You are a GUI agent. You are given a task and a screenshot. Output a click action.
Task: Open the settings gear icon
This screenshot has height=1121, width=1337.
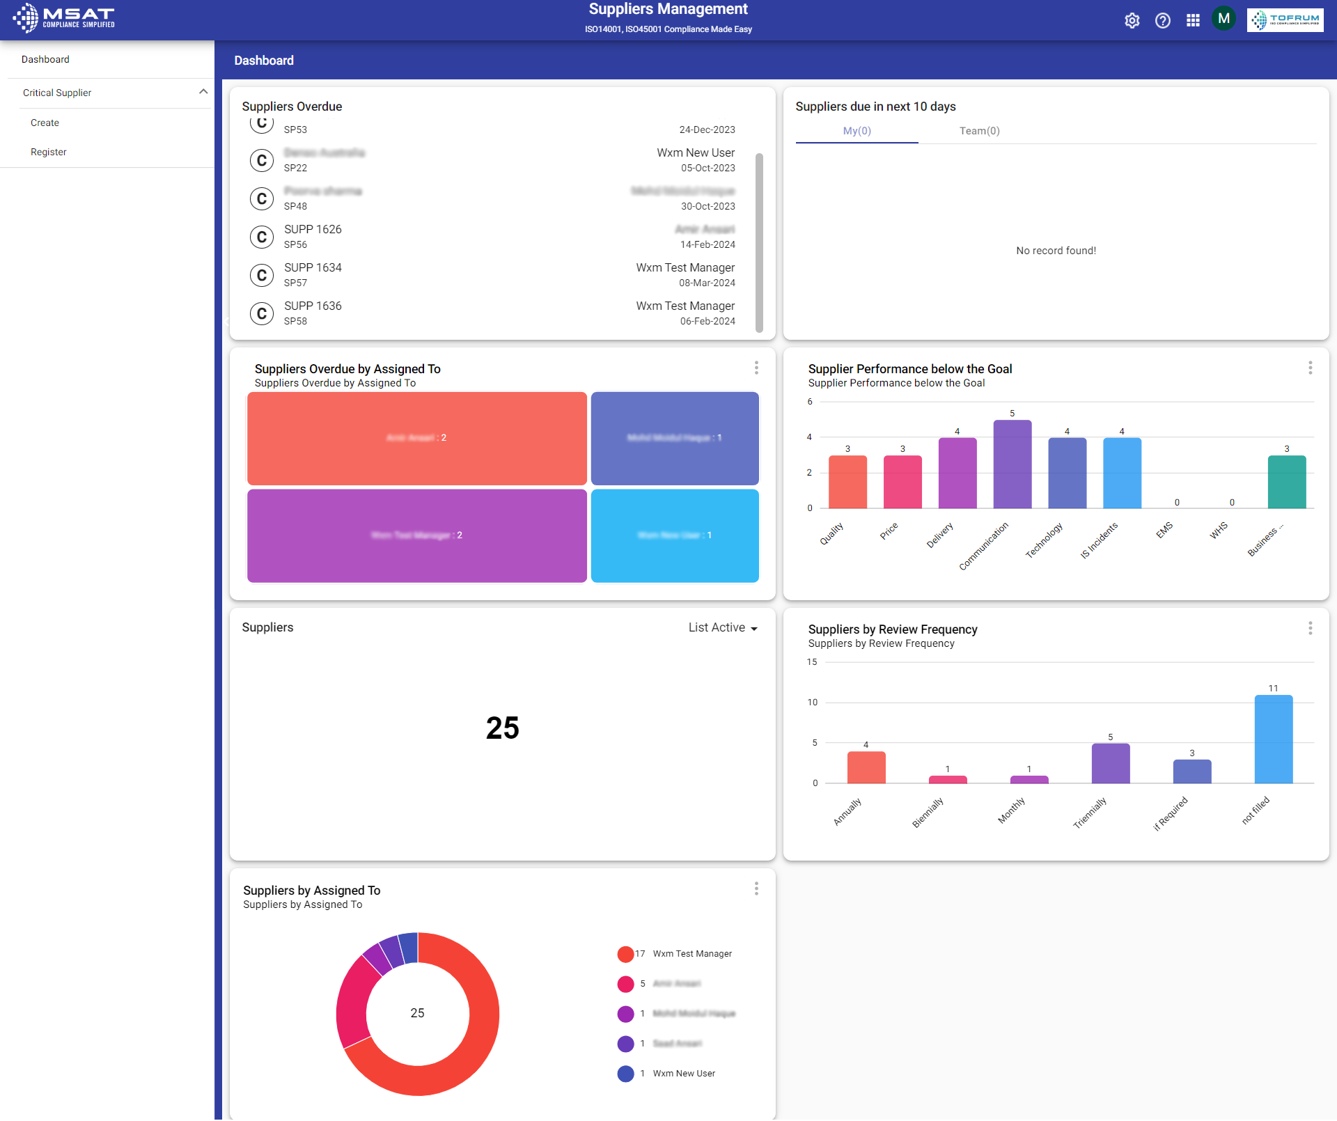[x=1132, y=20]
